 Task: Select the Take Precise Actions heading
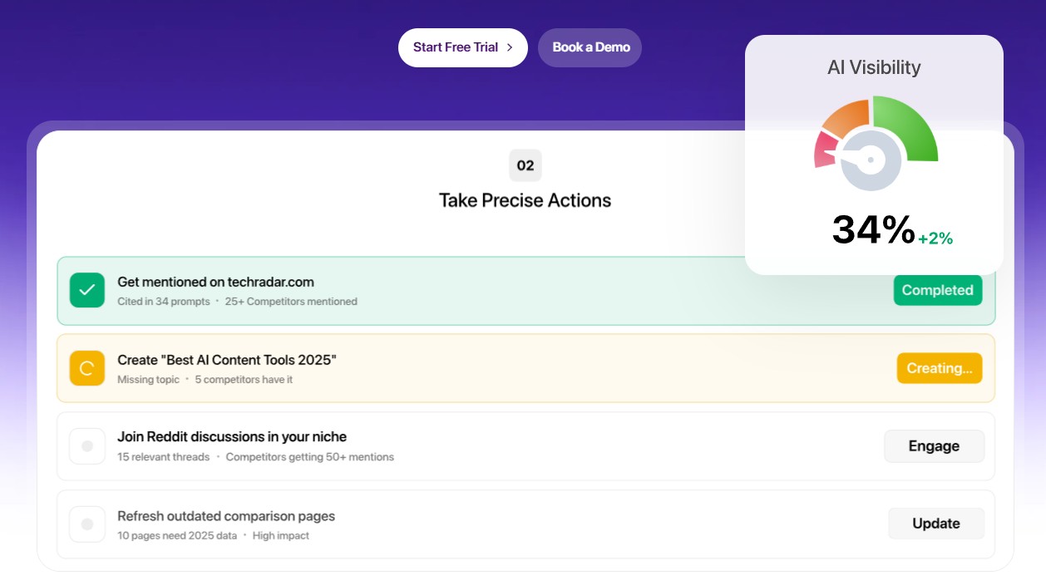pyautogui.click(x=525, y=200)
